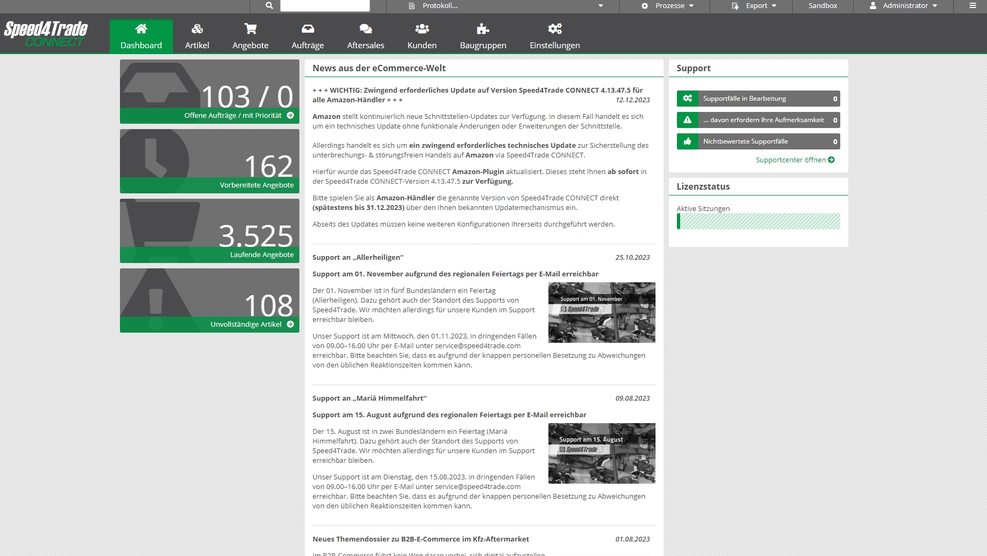Click the Support panel heading

(x=694, y=69)
